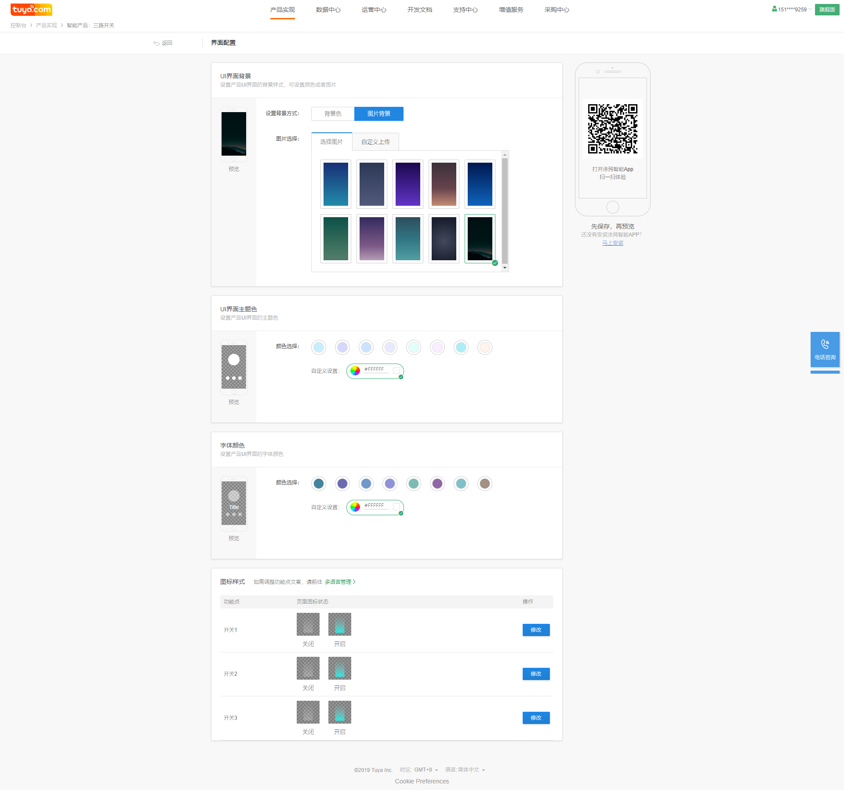The image size is (844, 790).
Task: Click 修改 button for 开关3
Action: point(536,717)
